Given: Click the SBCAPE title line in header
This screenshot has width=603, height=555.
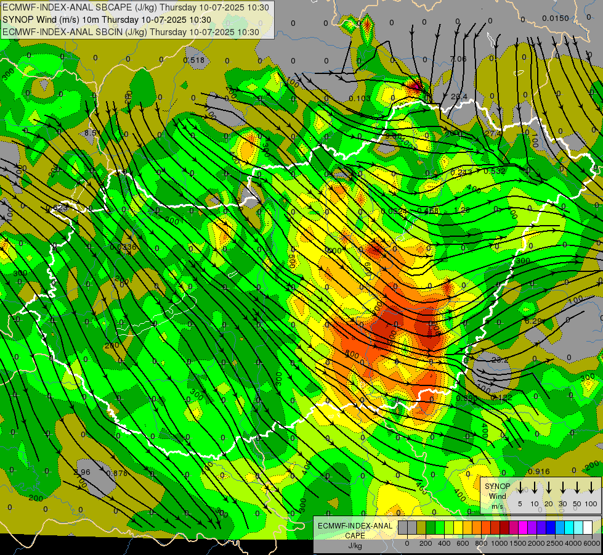Looking at the screenshot, I should click(x=136, y=7).
